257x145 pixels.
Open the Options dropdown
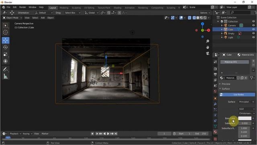tap(205, 13)
